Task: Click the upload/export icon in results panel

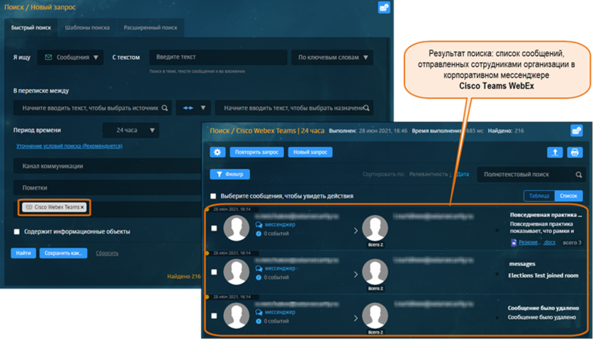Action: pos(555,152)
